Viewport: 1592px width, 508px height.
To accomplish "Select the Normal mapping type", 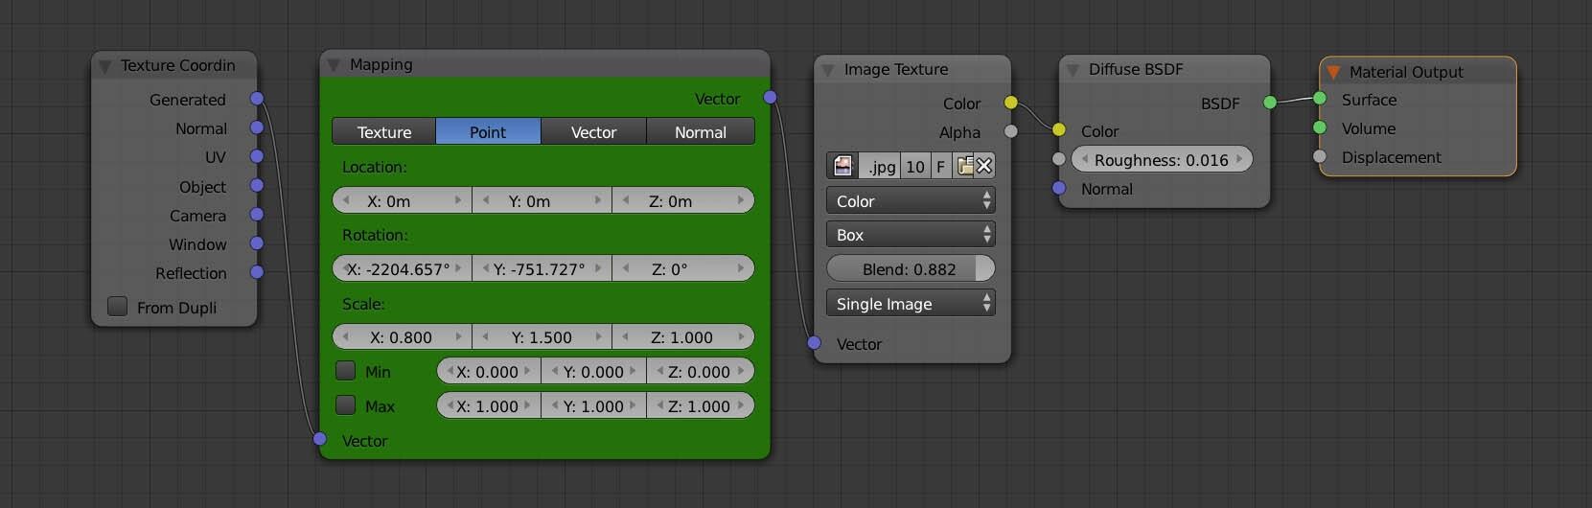I will coord(701,132).
